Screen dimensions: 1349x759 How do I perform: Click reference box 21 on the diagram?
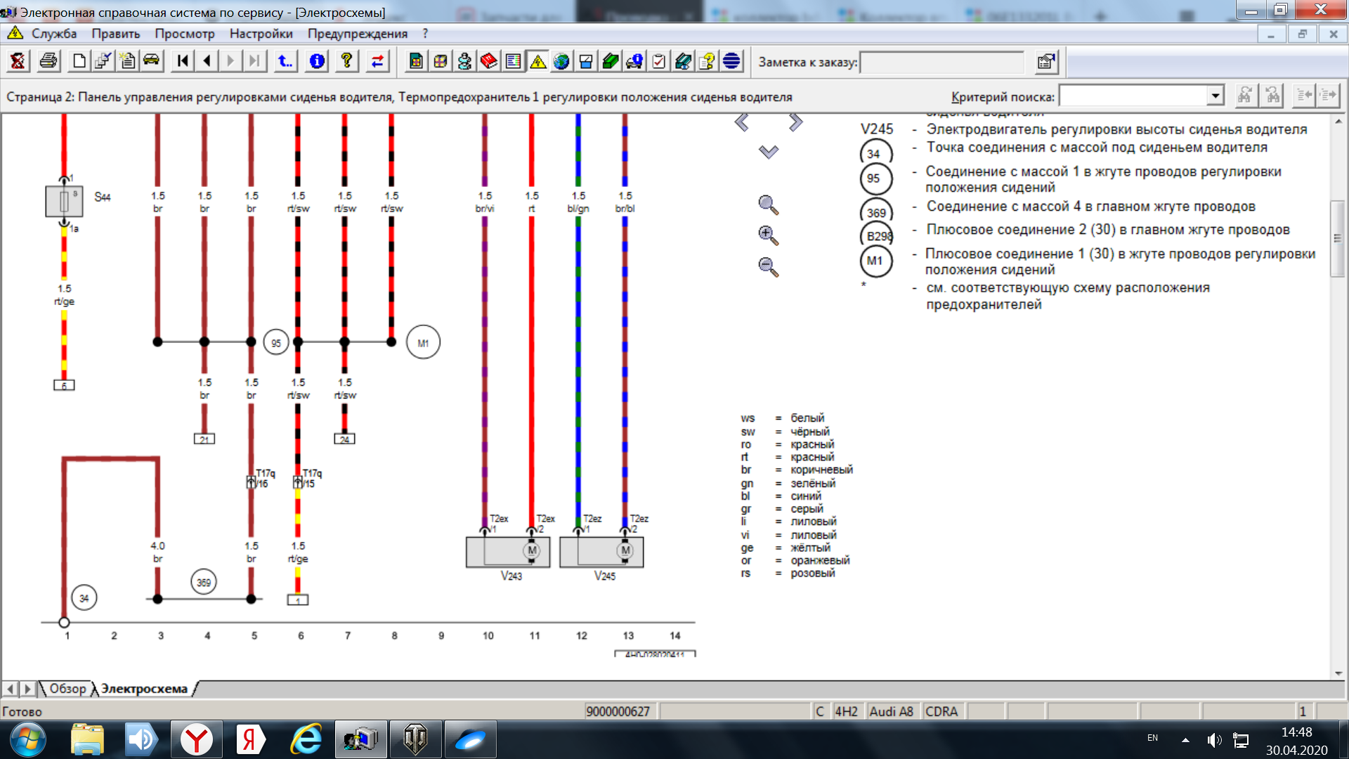coord(204,439)
